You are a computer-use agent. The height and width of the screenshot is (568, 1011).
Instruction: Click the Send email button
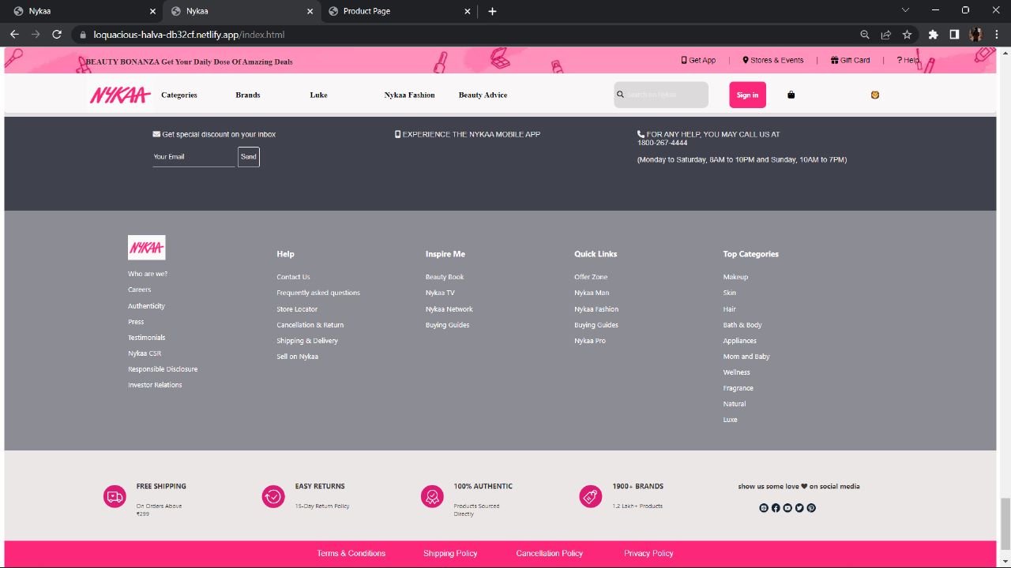pos(249,157)
